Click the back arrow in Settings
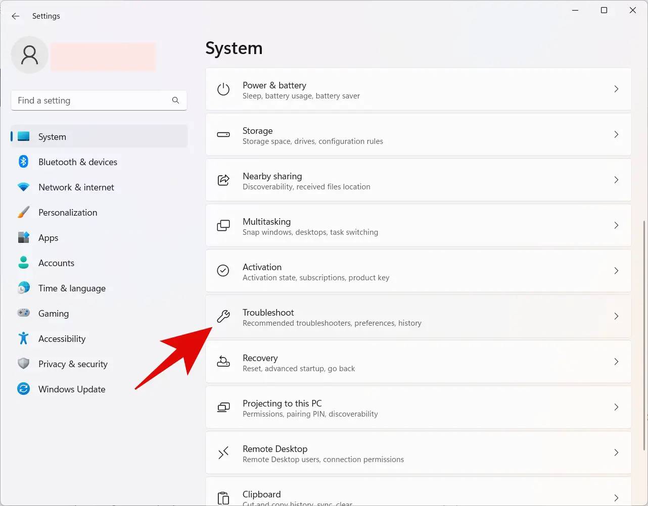 pos(16,16)
